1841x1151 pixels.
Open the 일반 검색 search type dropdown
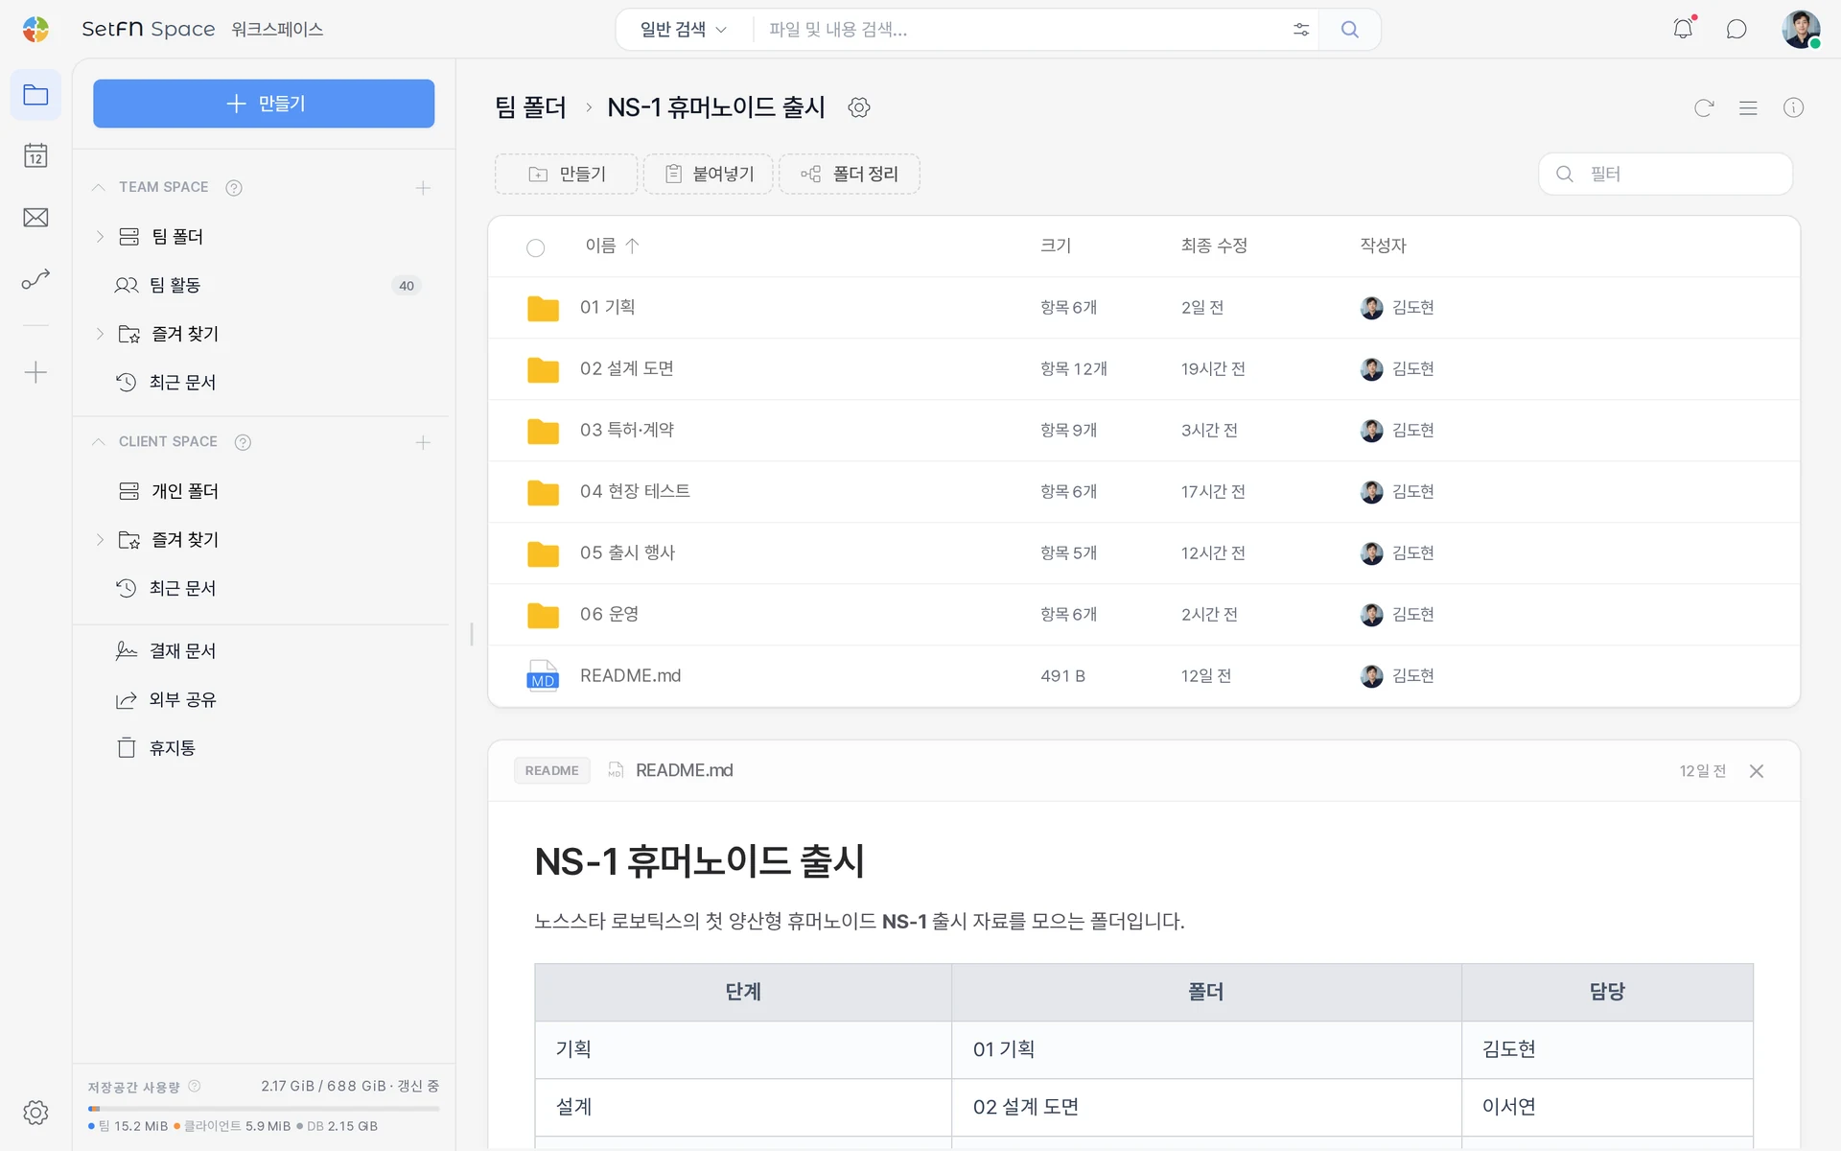683,30
